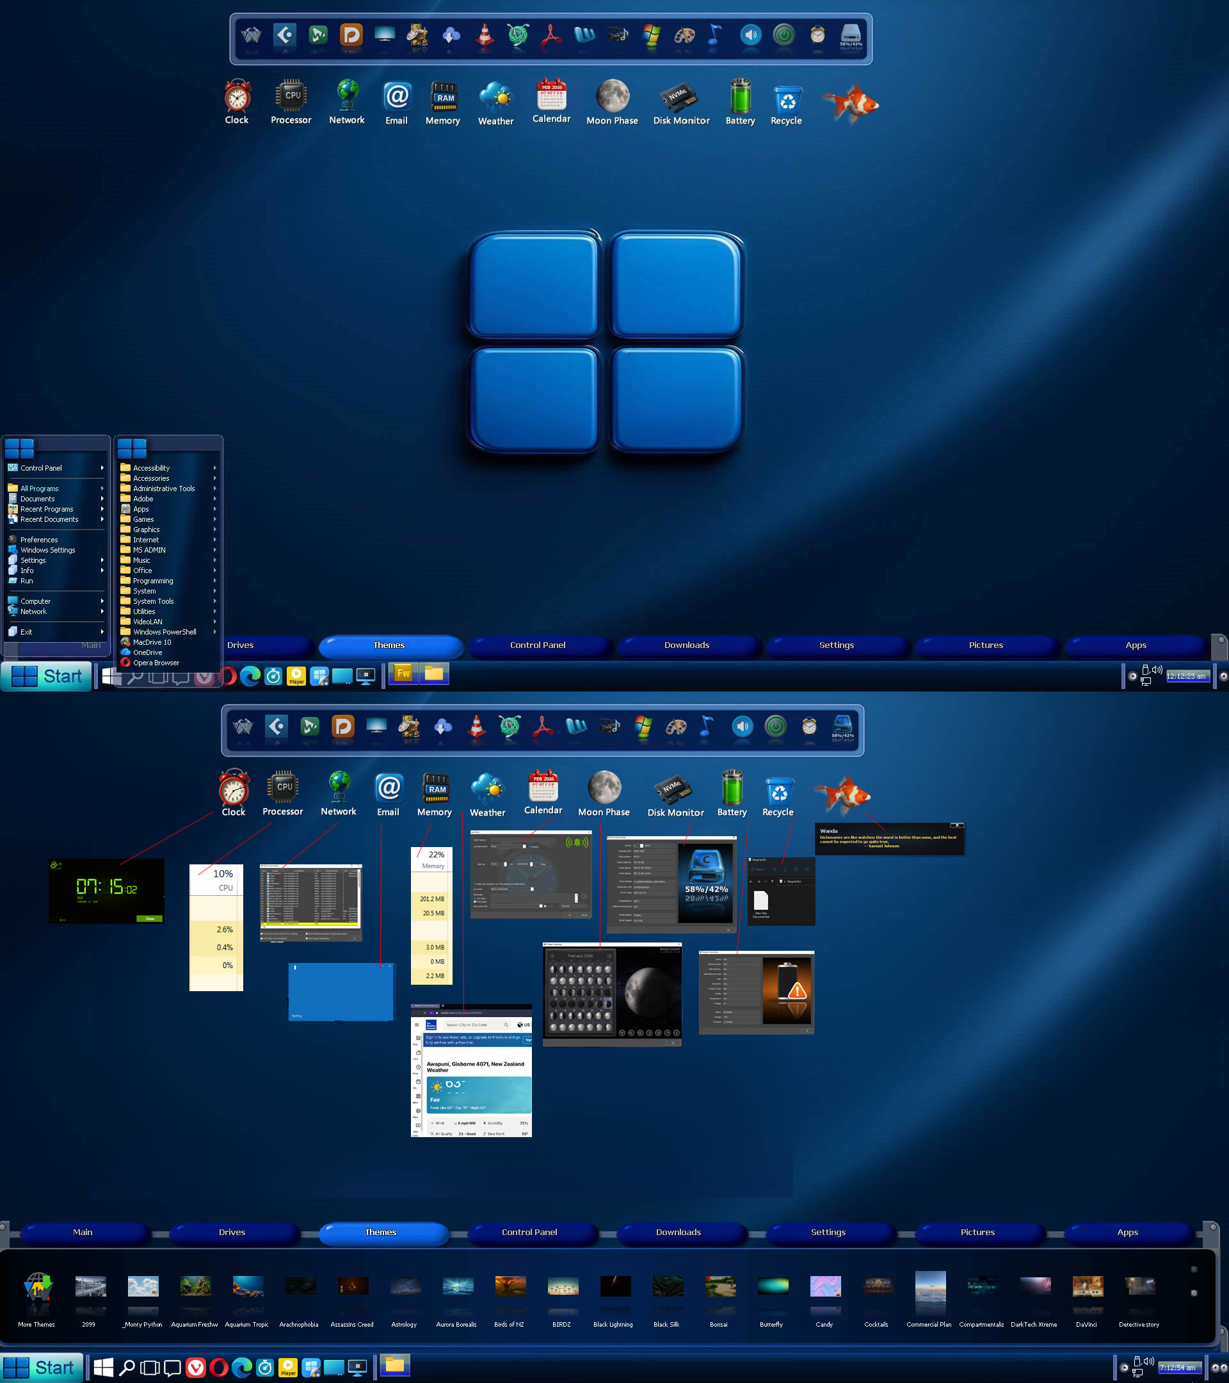This screenshot has width=1229, height=1383.
Task: Open the Fw Fireworks taskbar icon
Action: 403,673
